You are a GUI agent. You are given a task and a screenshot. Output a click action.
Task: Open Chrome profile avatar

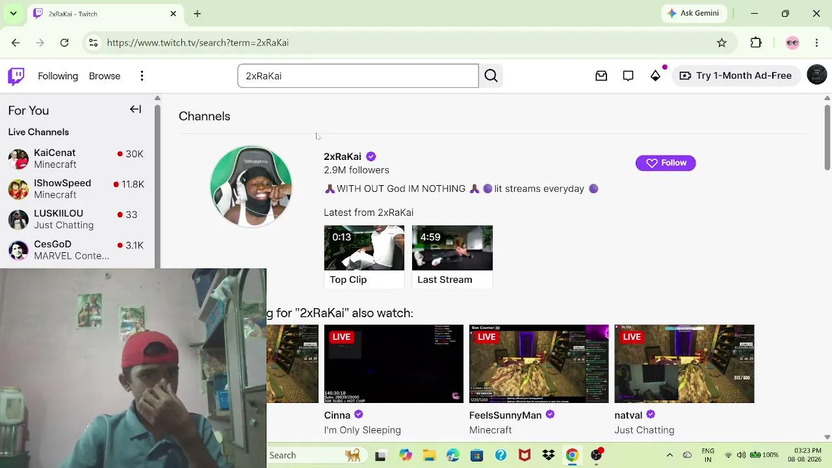coord(792,43)
